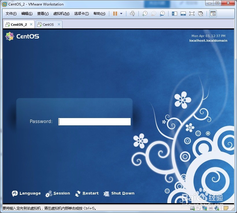Enter full screen mode
Image resolution: width=237 pixels, height=213 pixels.
[192, 14]
